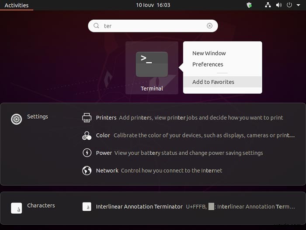Click the Network globe icon
The image size is (306, 230).
click(x=87, y=170)
